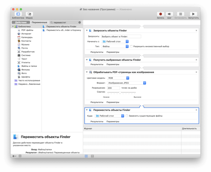Start recording with Запись button
This screenshot has height=172, width=211.
160,14
